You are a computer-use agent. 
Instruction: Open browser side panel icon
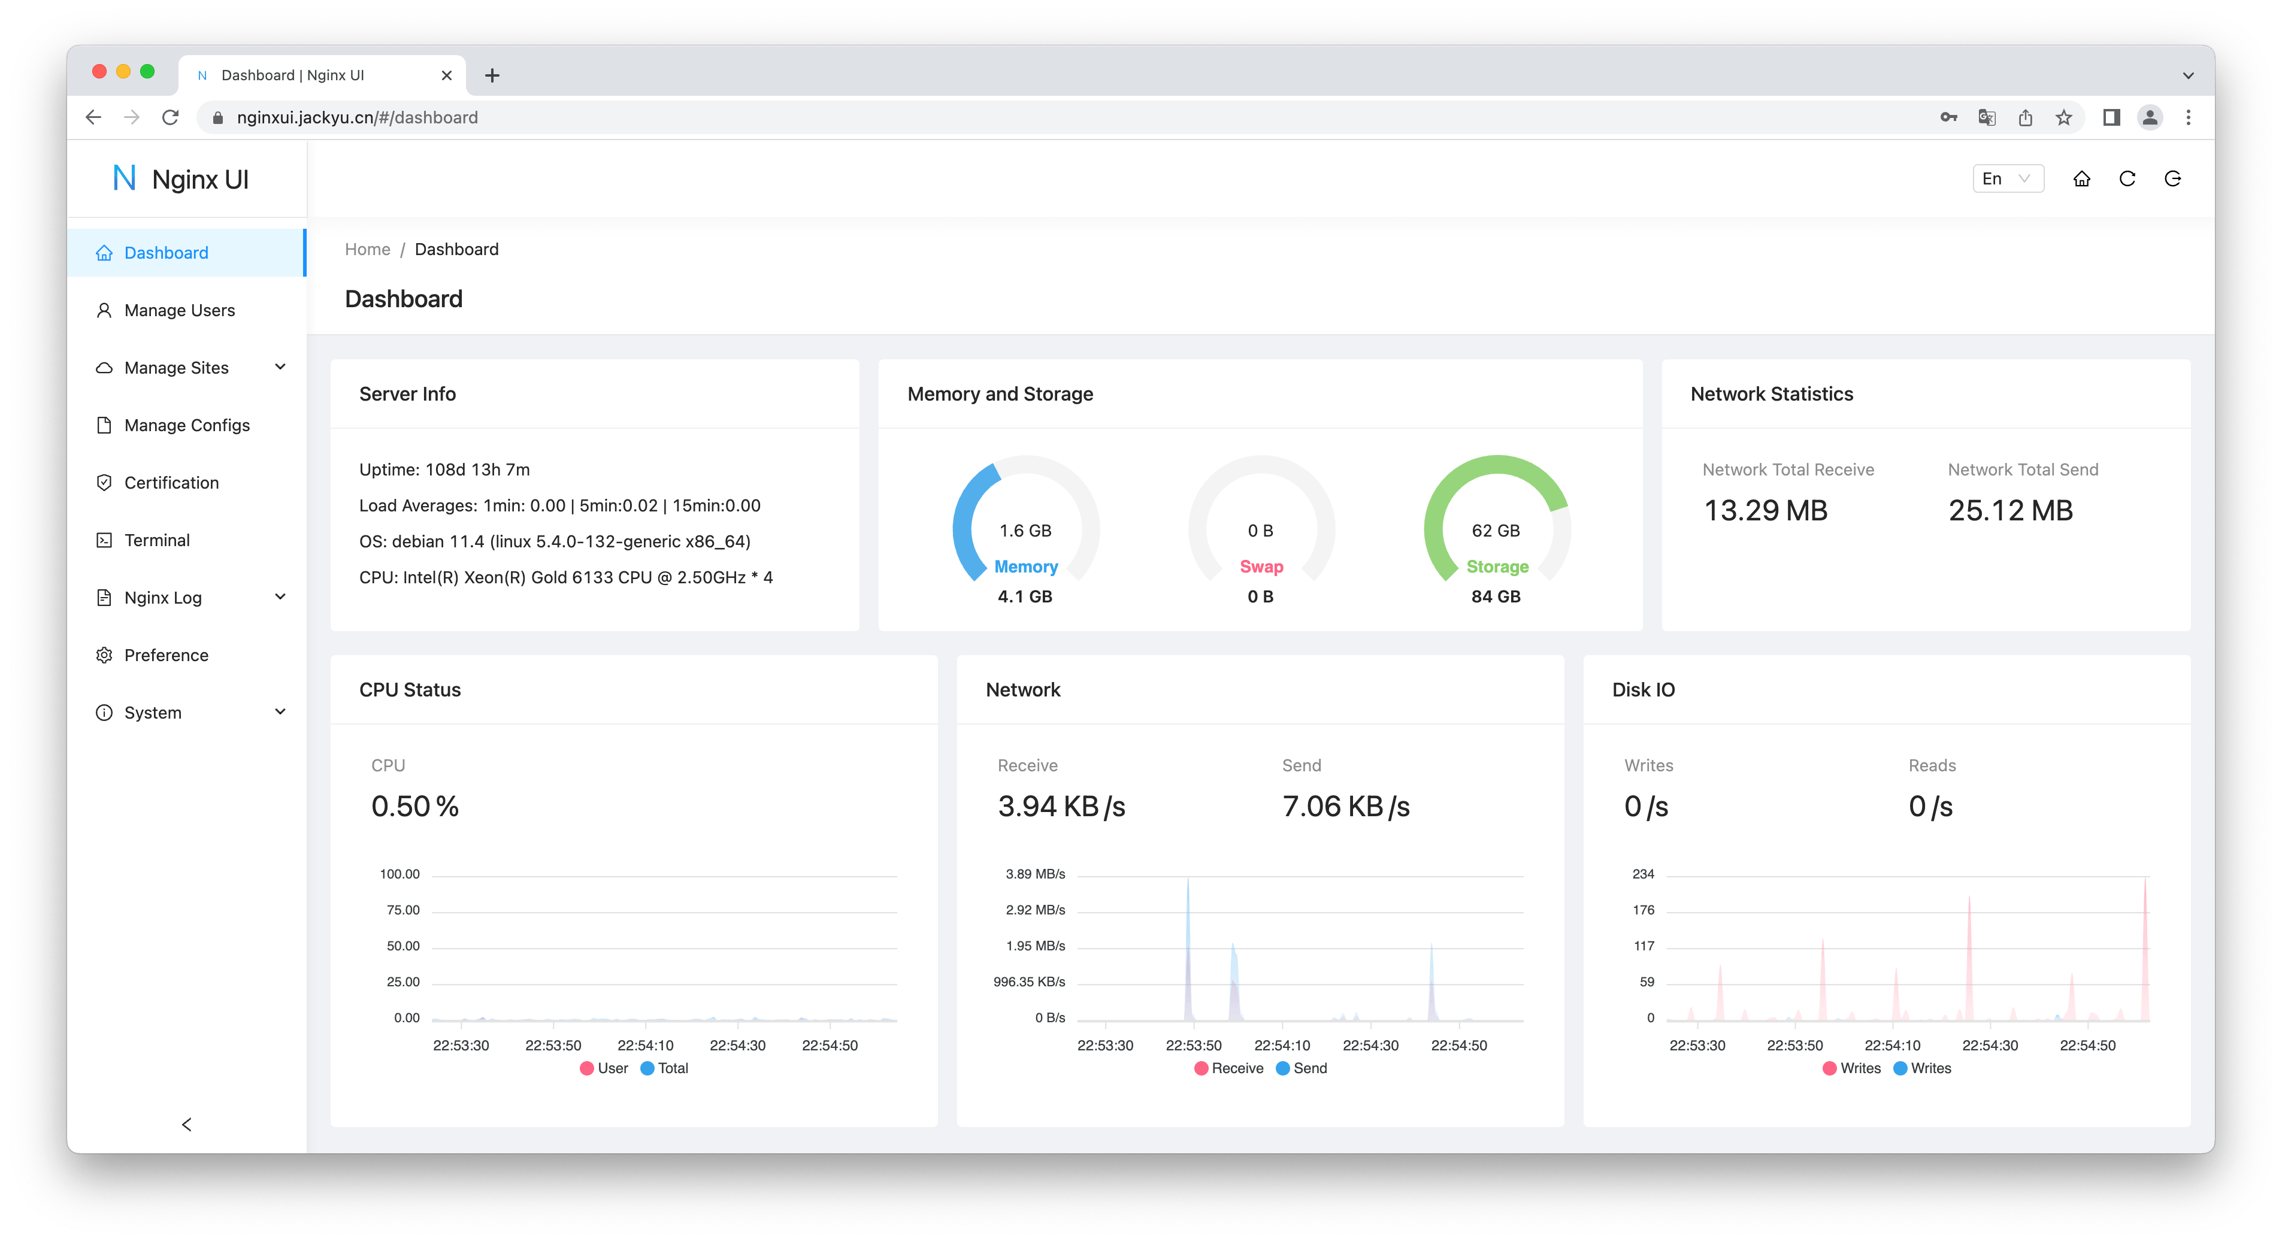pyautogui.click(x=2111, y=118)
